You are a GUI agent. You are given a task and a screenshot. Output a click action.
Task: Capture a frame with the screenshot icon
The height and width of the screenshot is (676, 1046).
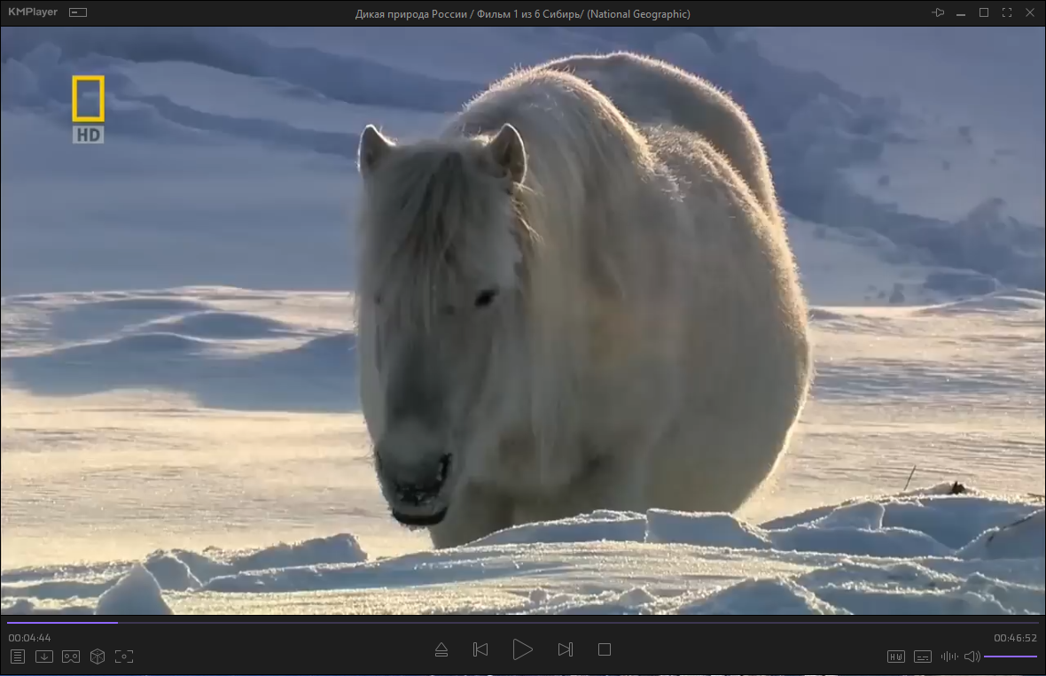click(124, 657)
